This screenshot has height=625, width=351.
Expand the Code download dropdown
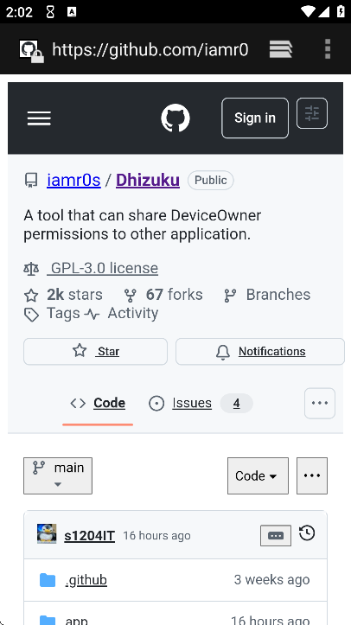258,475
